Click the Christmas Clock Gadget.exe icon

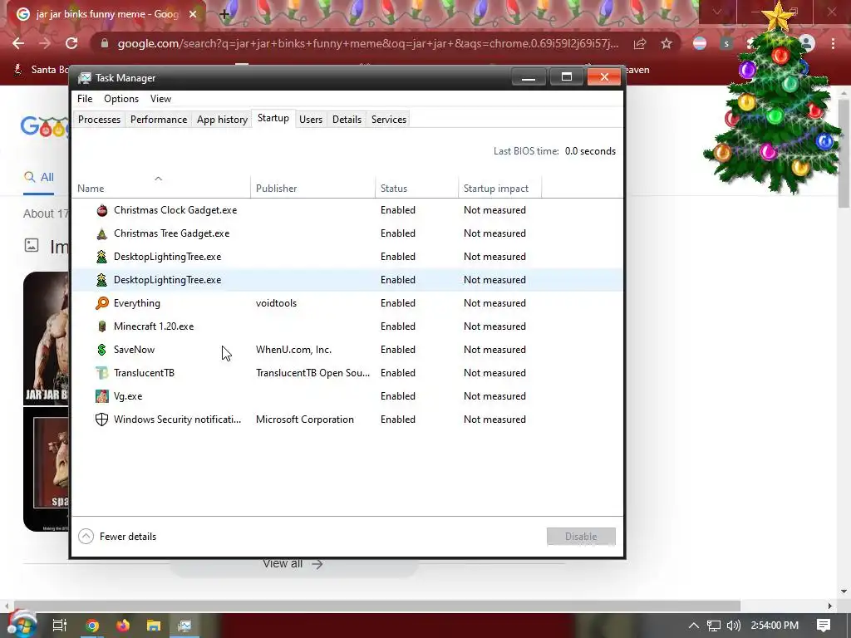coord(102,210)
